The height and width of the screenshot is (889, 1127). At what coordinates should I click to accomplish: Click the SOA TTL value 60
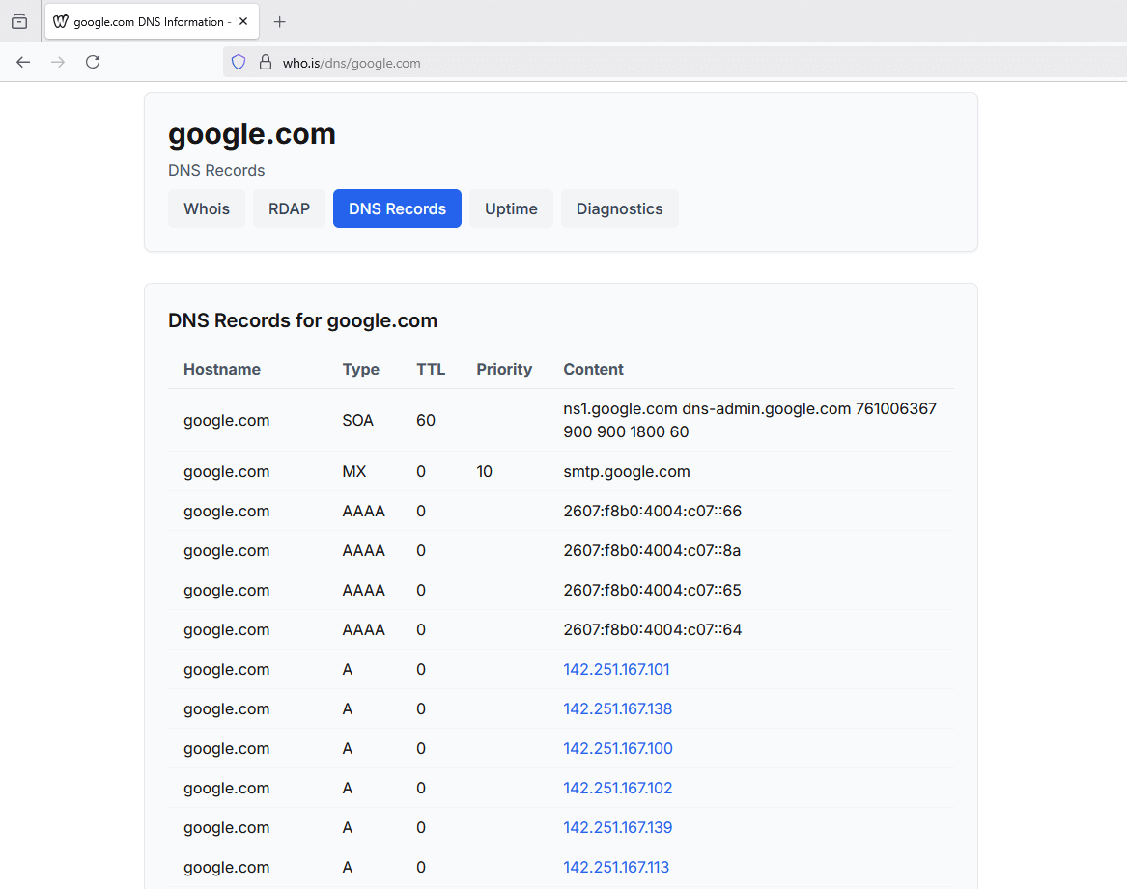point(426,421)
